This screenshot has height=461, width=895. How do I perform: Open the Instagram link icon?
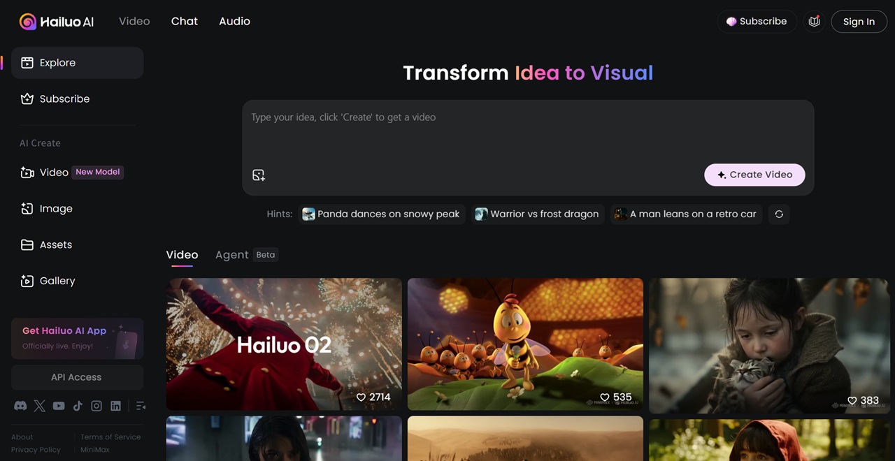[96, 406]
